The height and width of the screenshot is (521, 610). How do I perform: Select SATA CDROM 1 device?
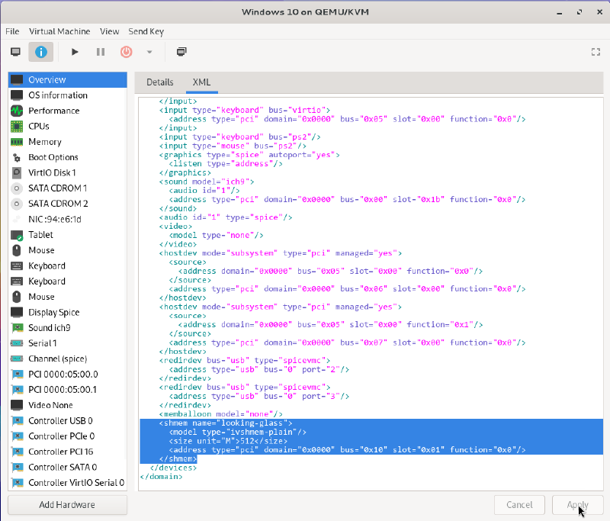pos(68,188)
